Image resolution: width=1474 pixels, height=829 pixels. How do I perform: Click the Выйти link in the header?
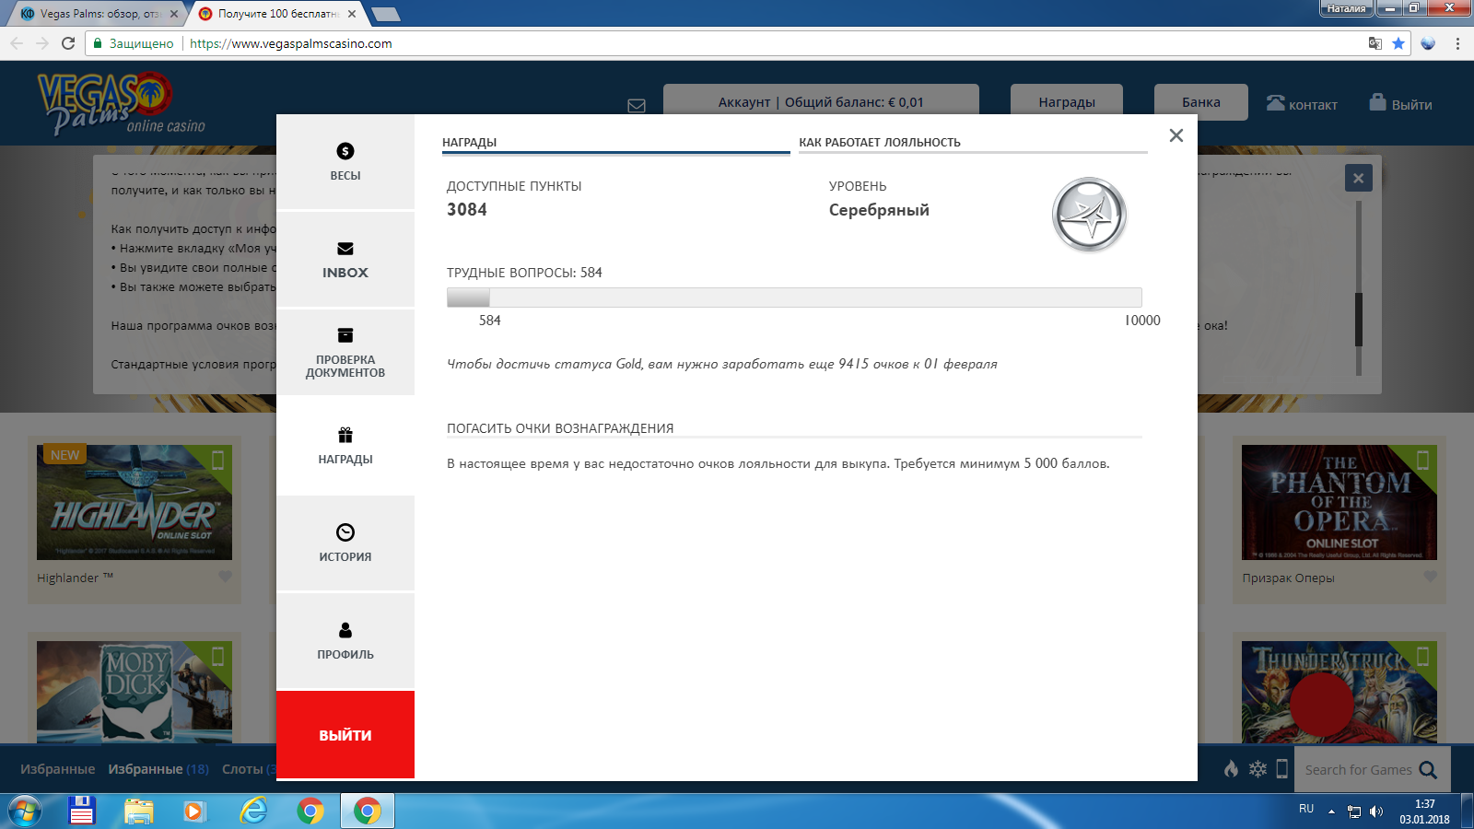(1400, 104)
